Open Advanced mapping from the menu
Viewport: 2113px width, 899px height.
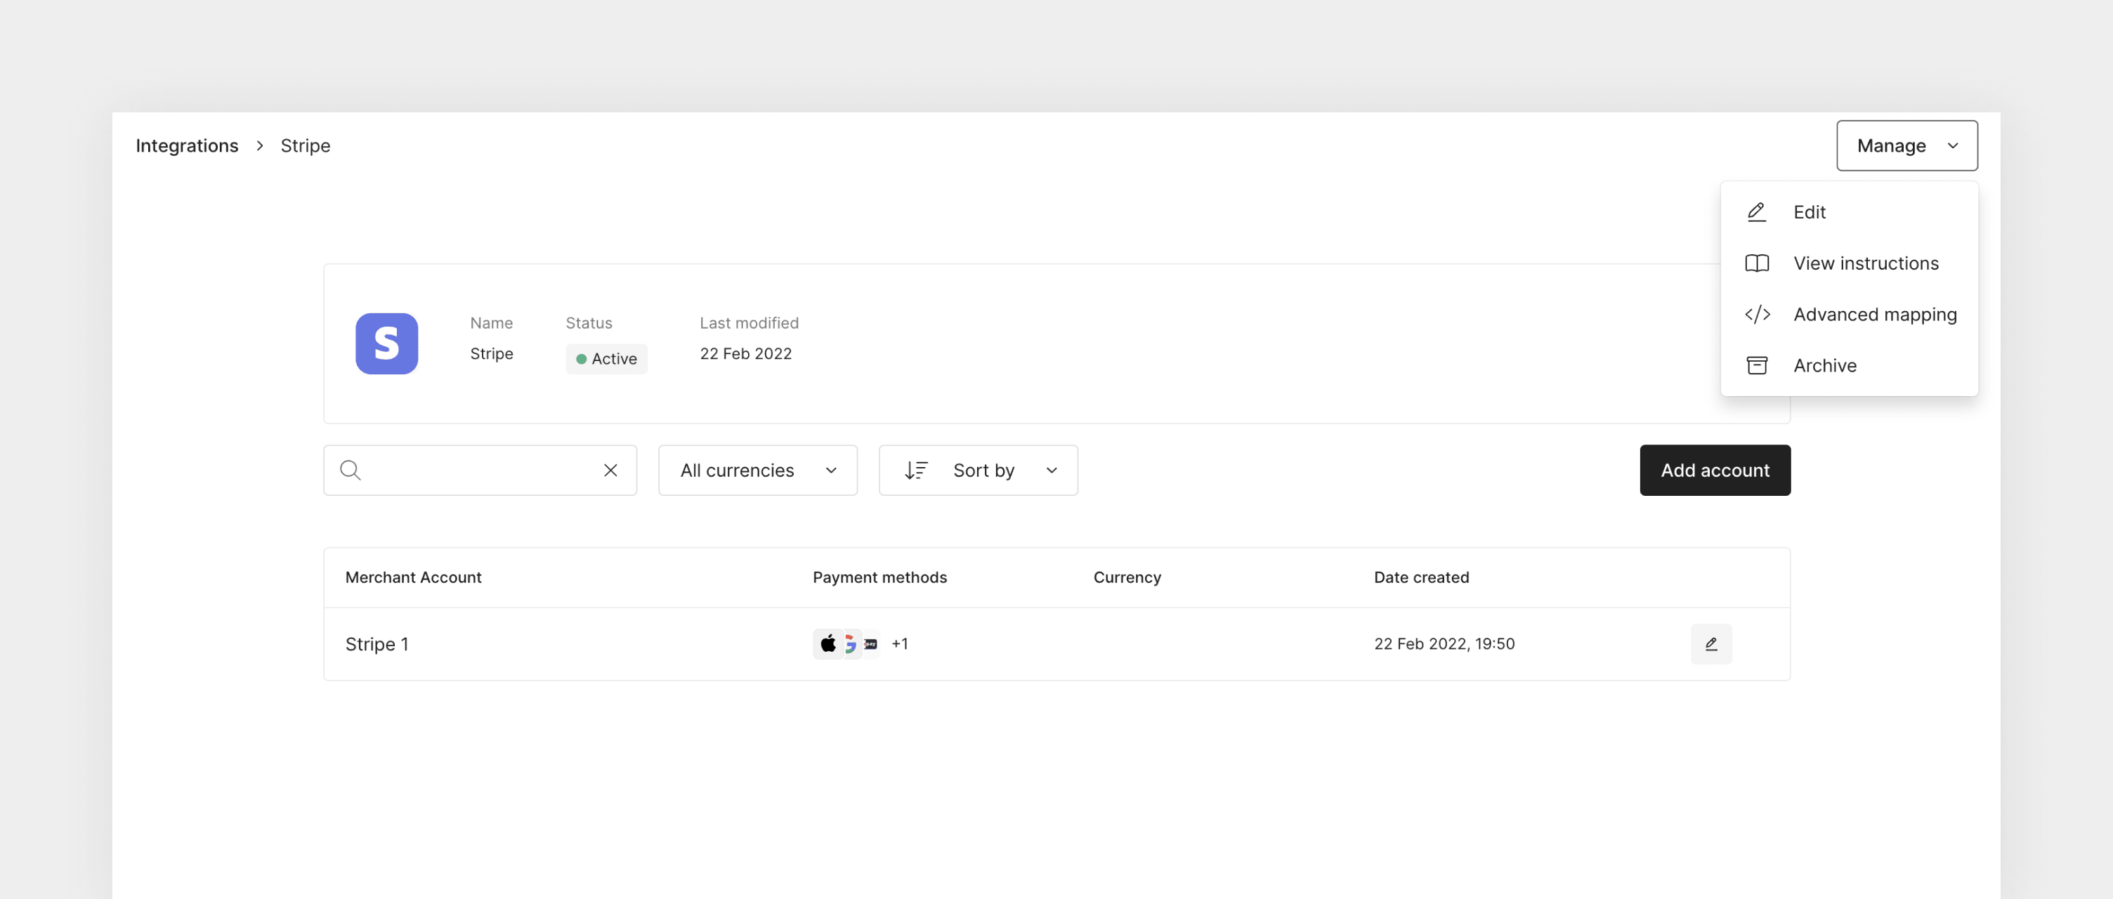coord(1849,314)
